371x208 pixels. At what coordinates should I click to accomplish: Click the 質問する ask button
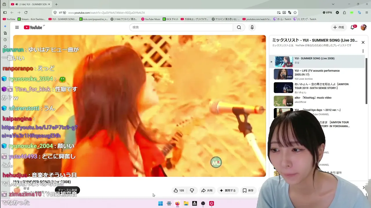click(228, 190)
